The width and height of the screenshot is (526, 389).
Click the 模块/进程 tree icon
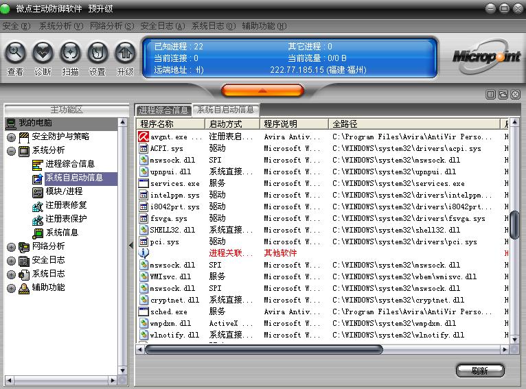click(38, 192)
